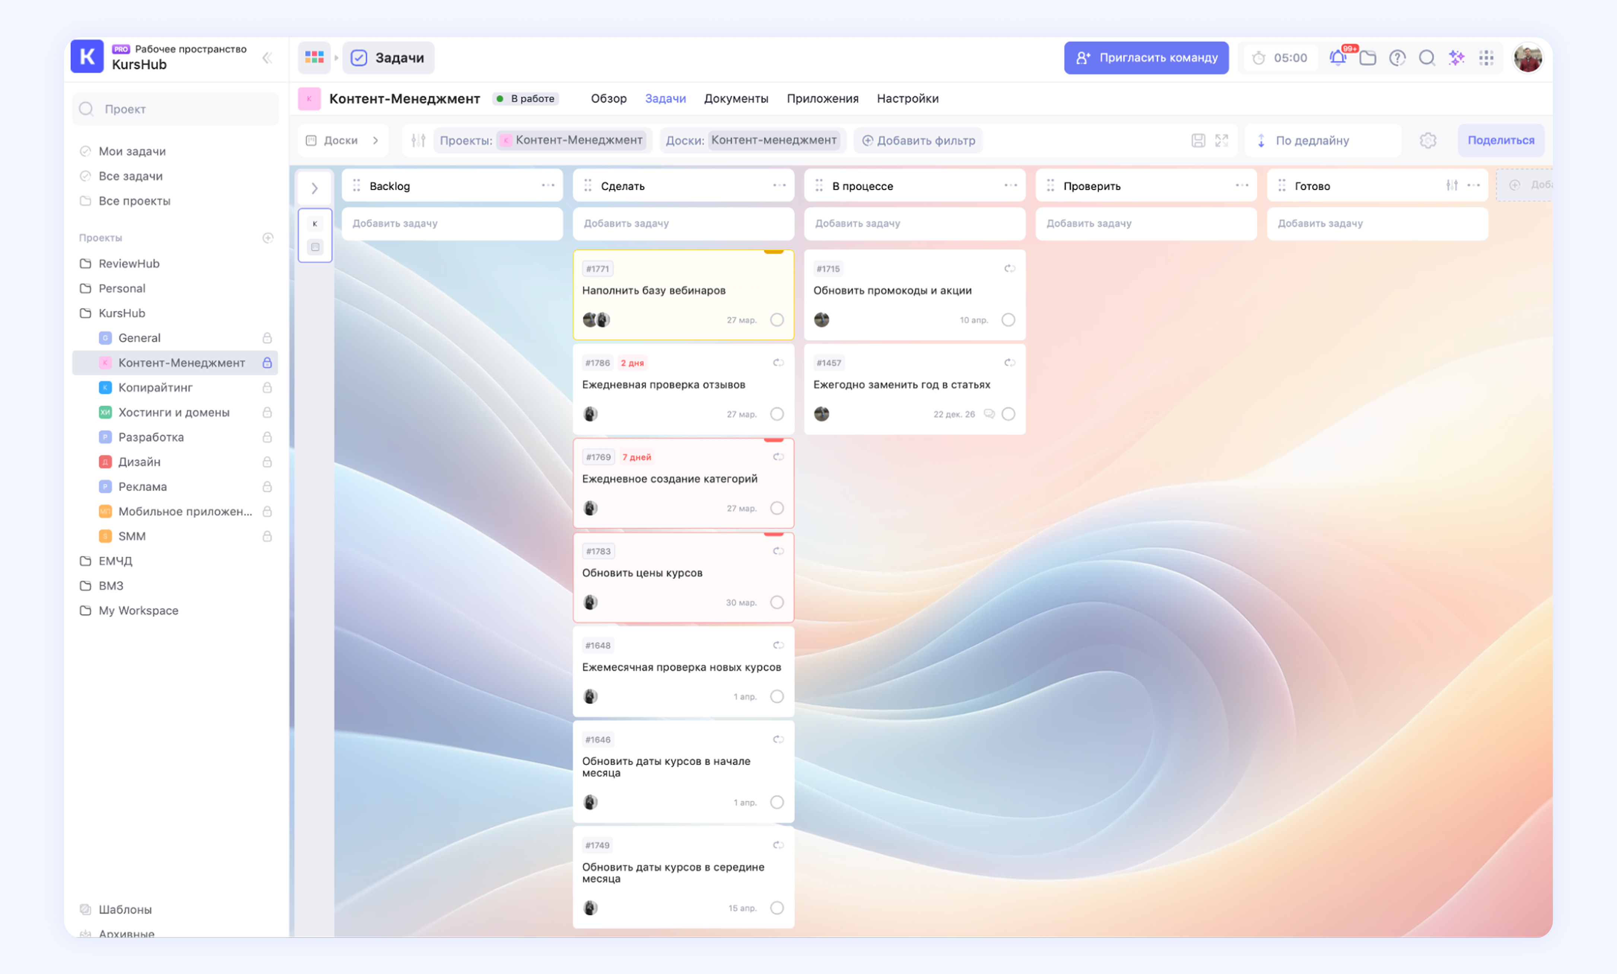Complete 'Обновить промокоды и акции' task circle
Screen dimensions: 1617x974
(x=1008, y=319)
